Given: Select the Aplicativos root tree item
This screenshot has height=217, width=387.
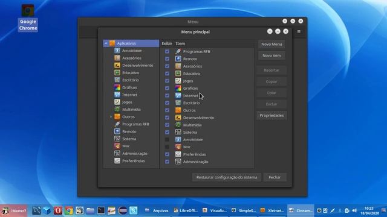Looking at the screenshot, I should (131, 43).
